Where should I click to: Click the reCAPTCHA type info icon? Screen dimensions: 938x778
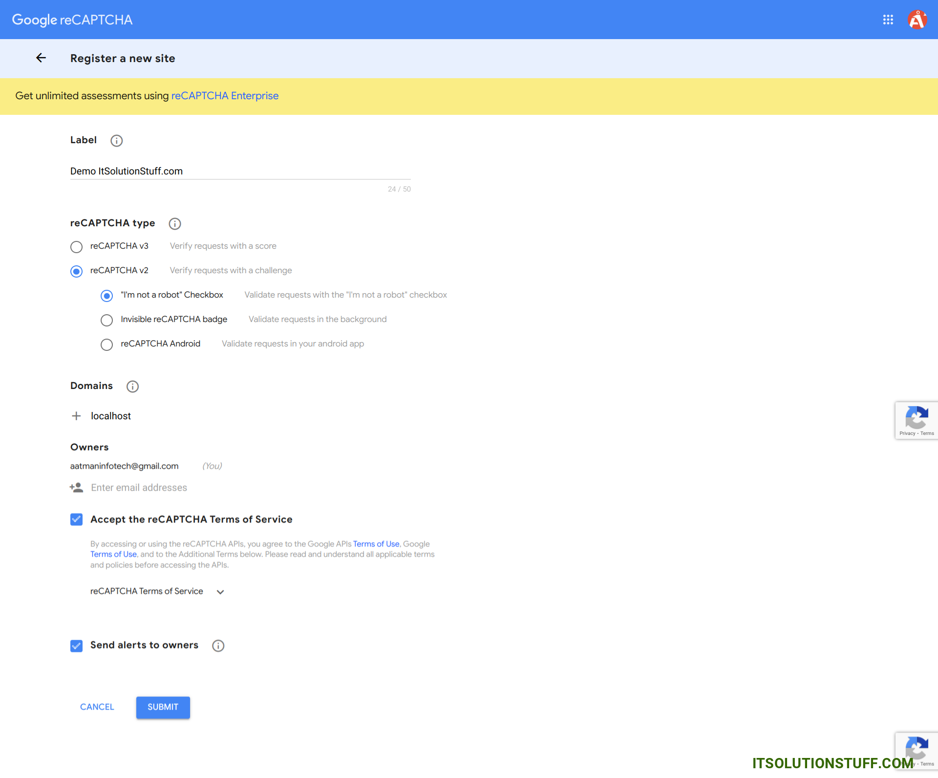point(174,224)
